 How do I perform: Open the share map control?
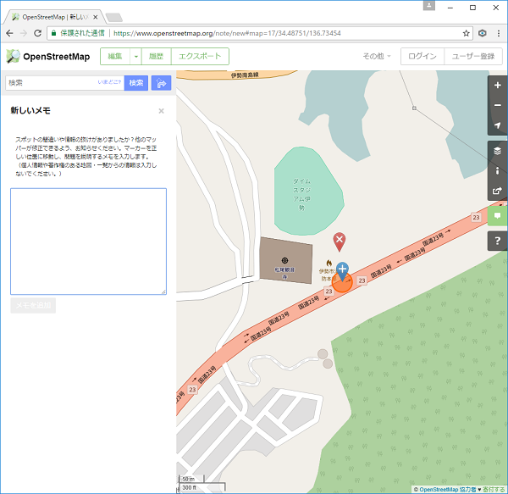pyautogui.click(x=497, y=191)
